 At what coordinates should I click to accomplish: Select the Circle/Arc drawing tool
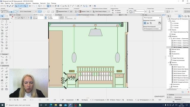click(x=2, y=83)
